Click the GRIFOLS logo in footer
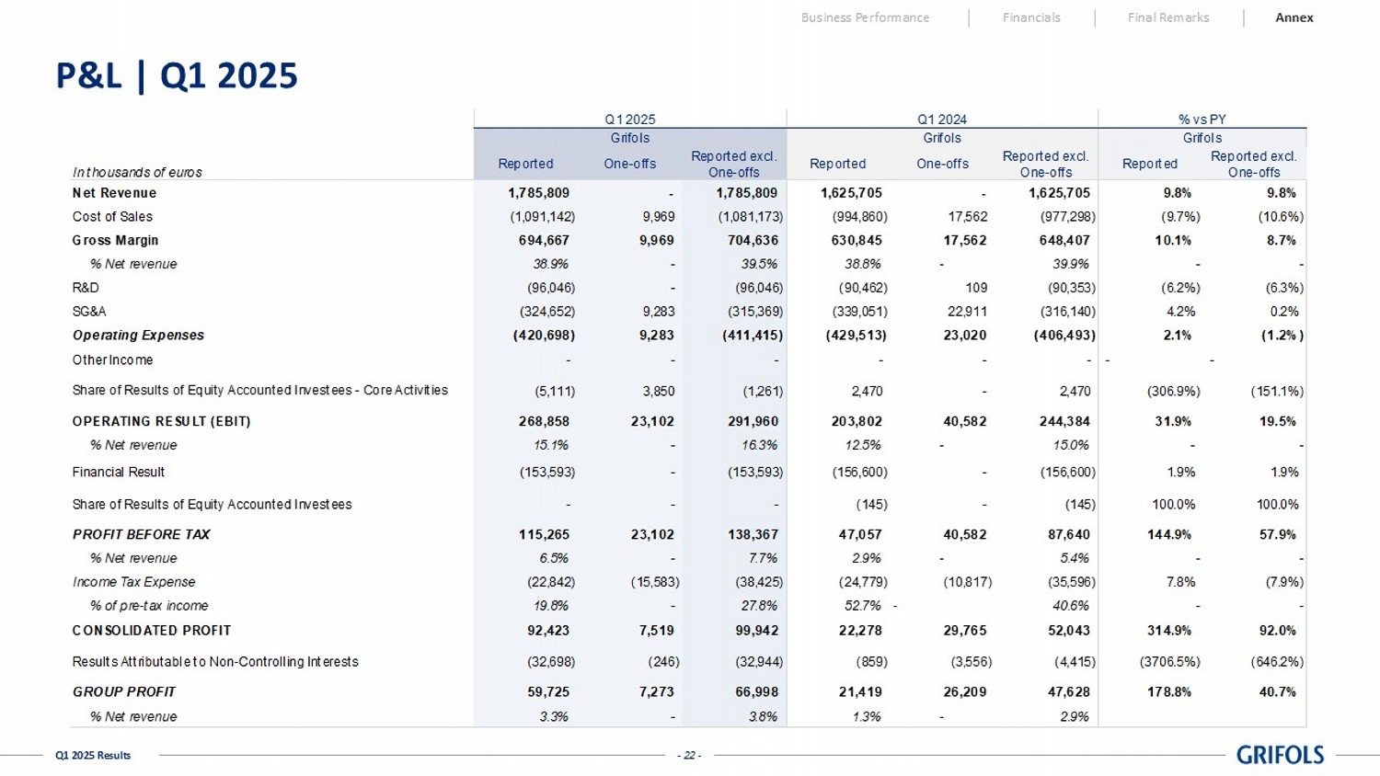 (x=1280, y=755)
